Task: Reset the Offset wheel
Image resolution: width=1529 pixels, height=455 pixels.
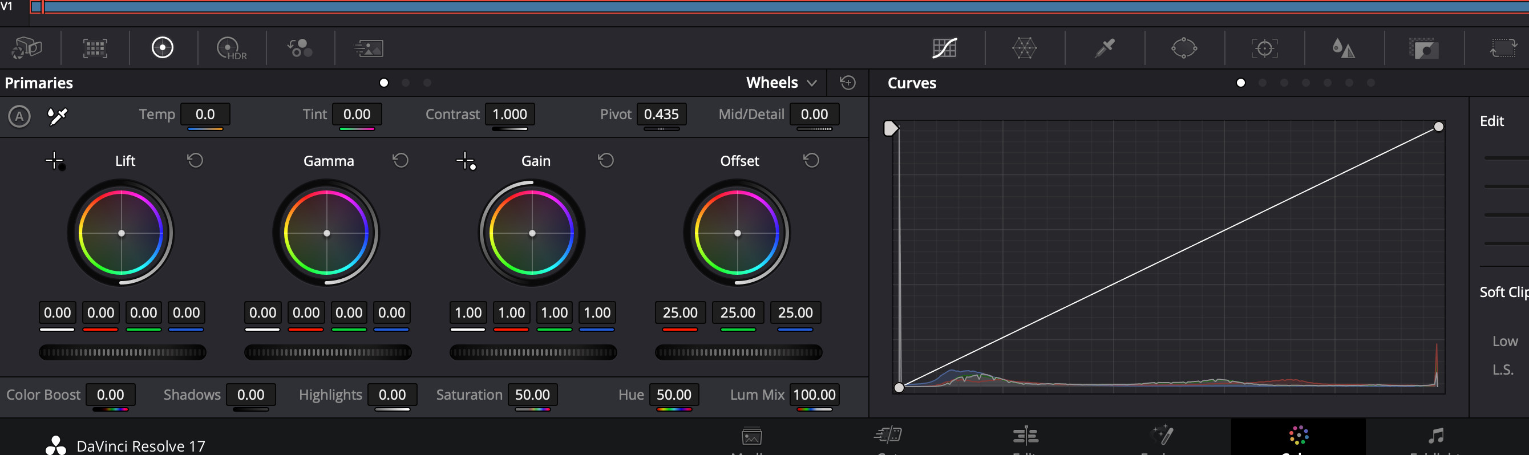Action: [811, 160]
